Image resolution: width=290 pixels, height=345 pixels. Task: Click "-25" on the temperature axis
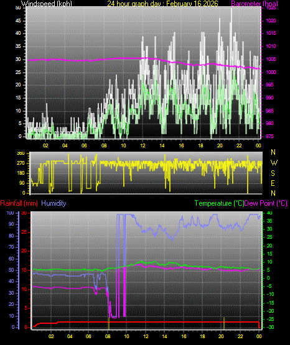270,319
